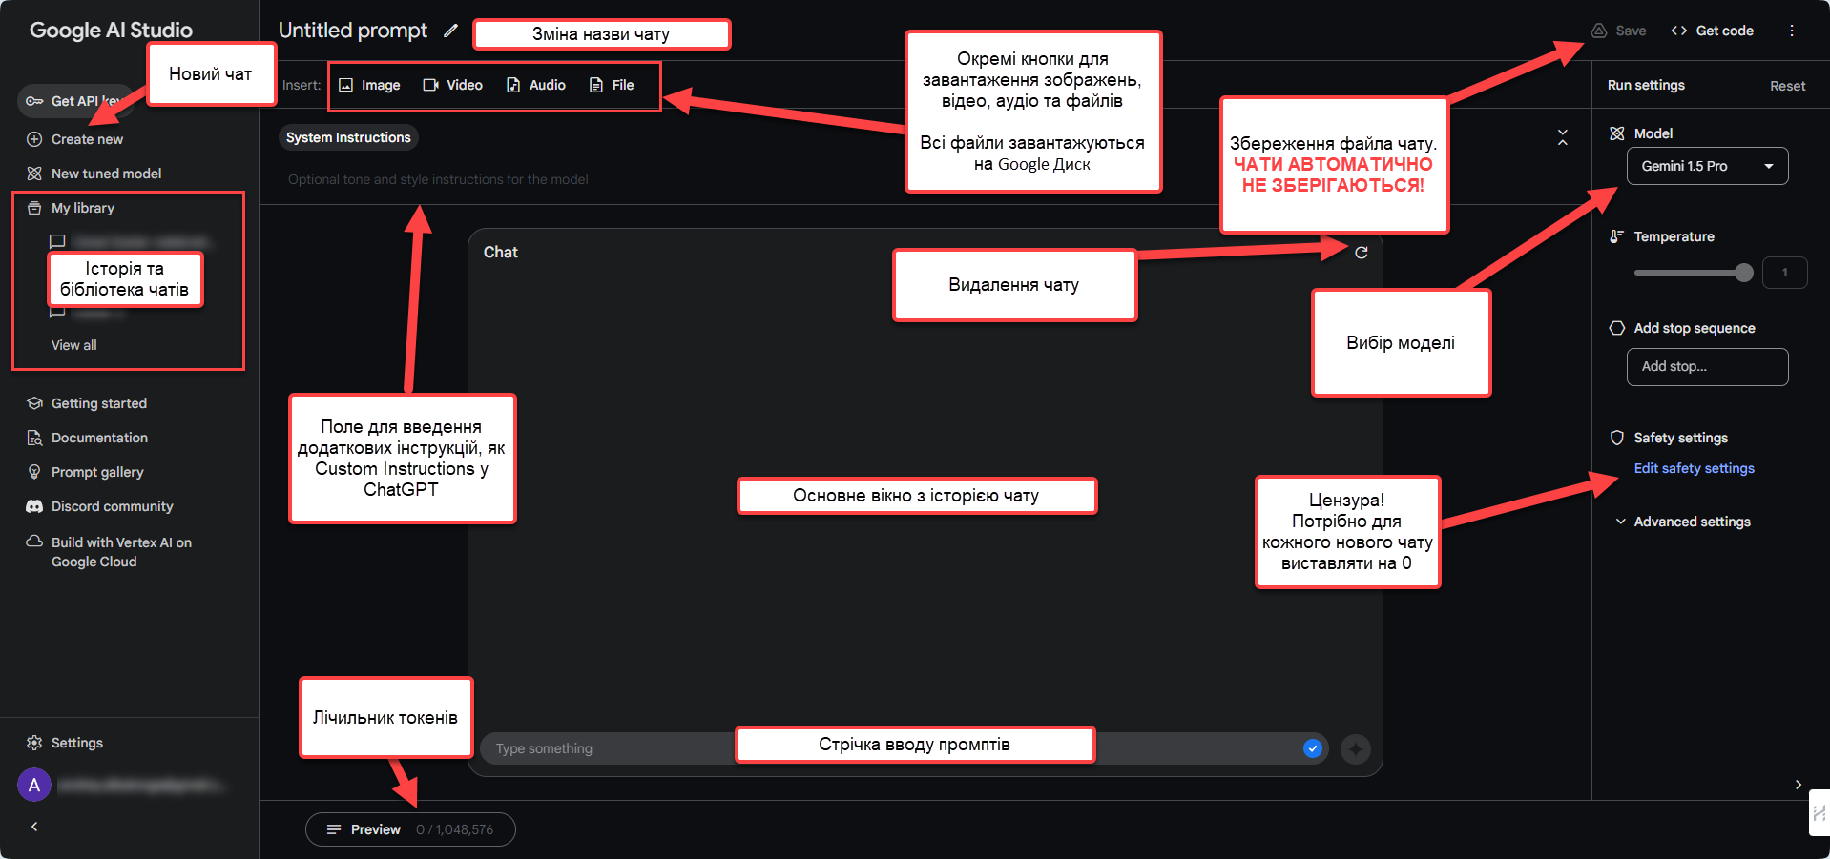Screen dimensions: 1830x859
Task: Click View all library link
Action: point(74,345)
